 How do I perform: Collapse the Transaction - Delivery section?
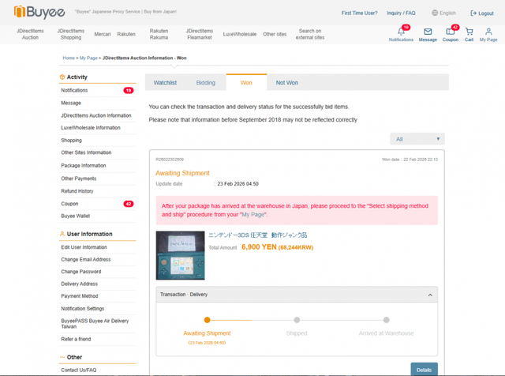pos(431,295)
